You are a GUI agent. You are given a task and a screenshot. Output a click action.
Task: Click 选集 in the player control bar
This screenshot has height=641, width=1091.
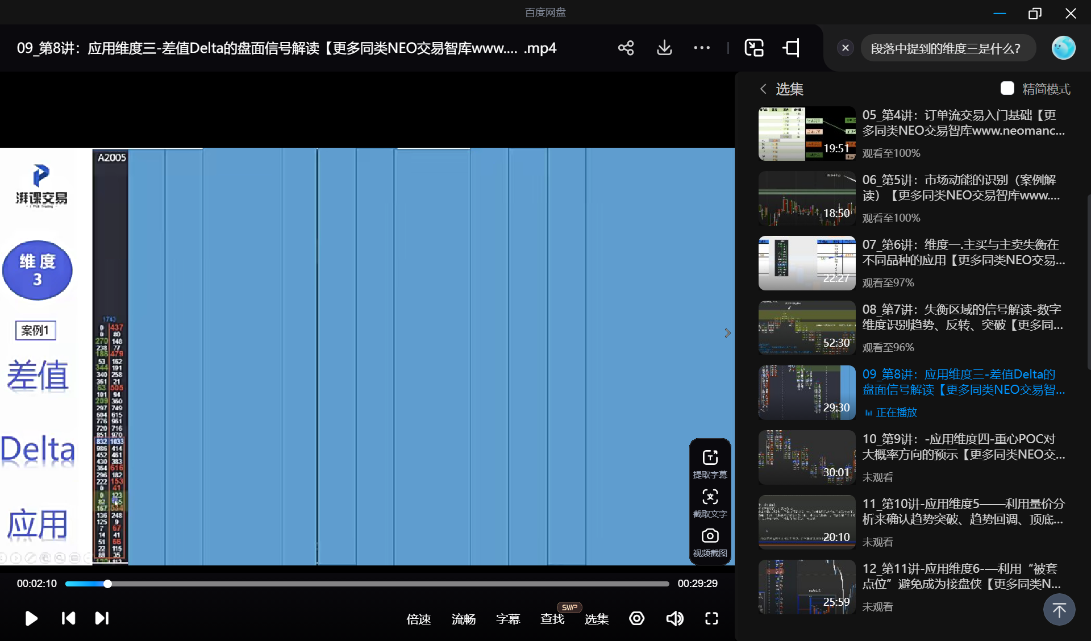(x=597, y=619)
